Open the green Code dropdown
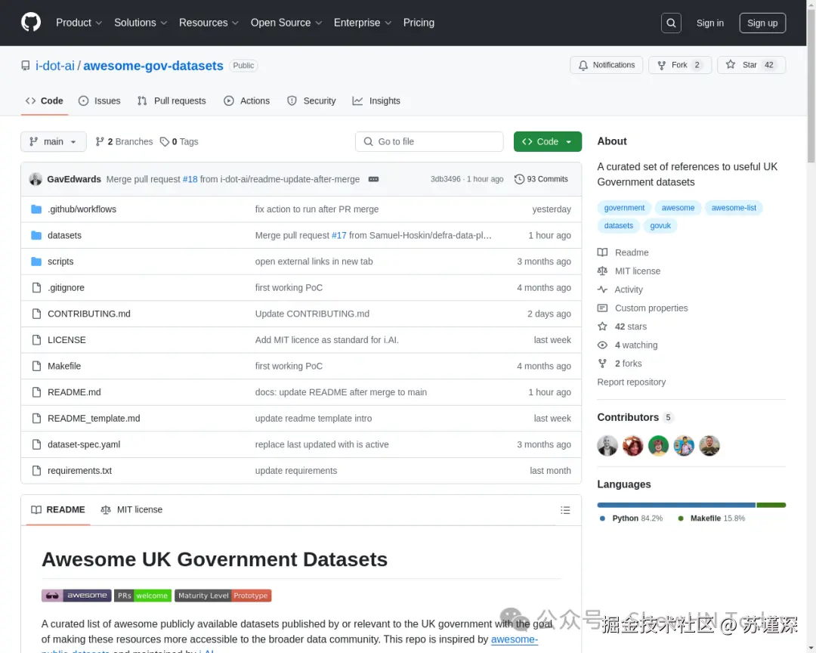 point(548,141)
